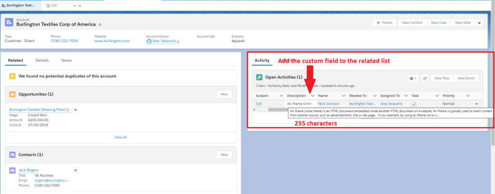Screen dimensions: 495x194
Task: Click the New Task button
Action: [x=442, y=78]
